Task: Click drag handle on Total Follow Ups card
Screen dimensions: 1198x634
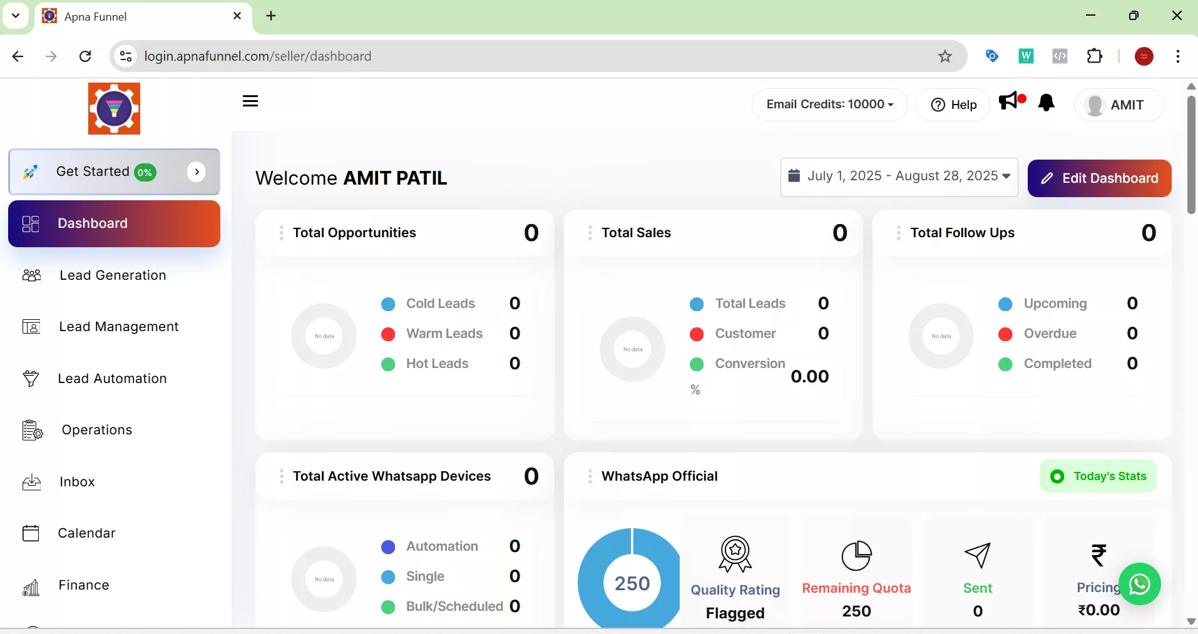Action: pyautogui.click(x=898, y=233)
